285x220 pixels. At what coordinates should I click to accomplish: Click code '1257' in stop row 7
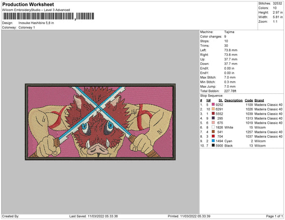pyautogui.click(x=249, y=132)
